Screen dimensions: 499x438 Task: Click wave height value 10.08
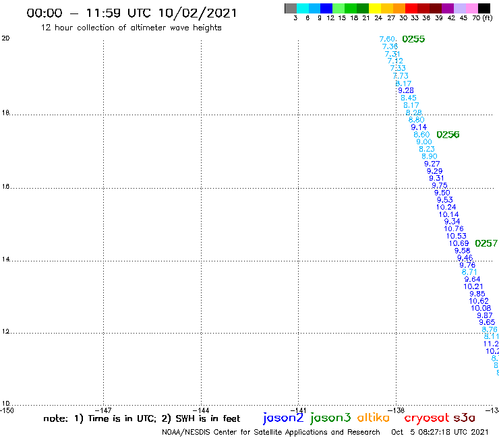(x=481, y=308)
